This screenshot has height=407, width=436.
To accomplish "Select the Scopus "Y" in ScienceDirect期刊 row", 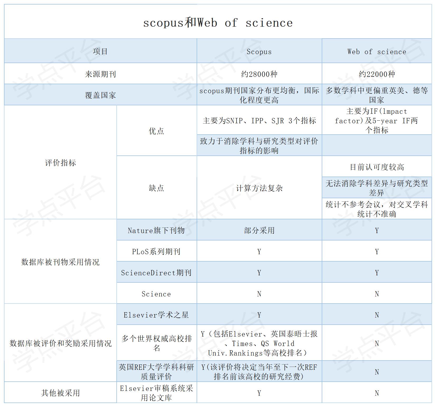I will [x=259, y=272].
